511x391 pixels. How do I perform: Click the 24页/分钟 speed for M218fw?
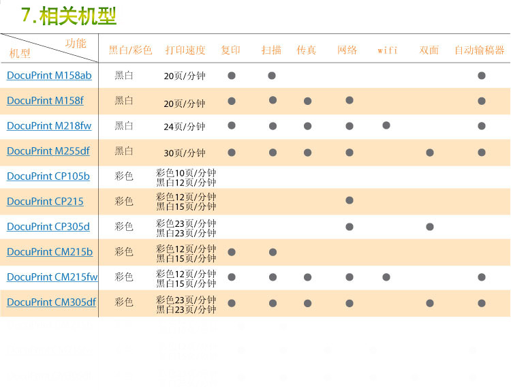[185, 127]
